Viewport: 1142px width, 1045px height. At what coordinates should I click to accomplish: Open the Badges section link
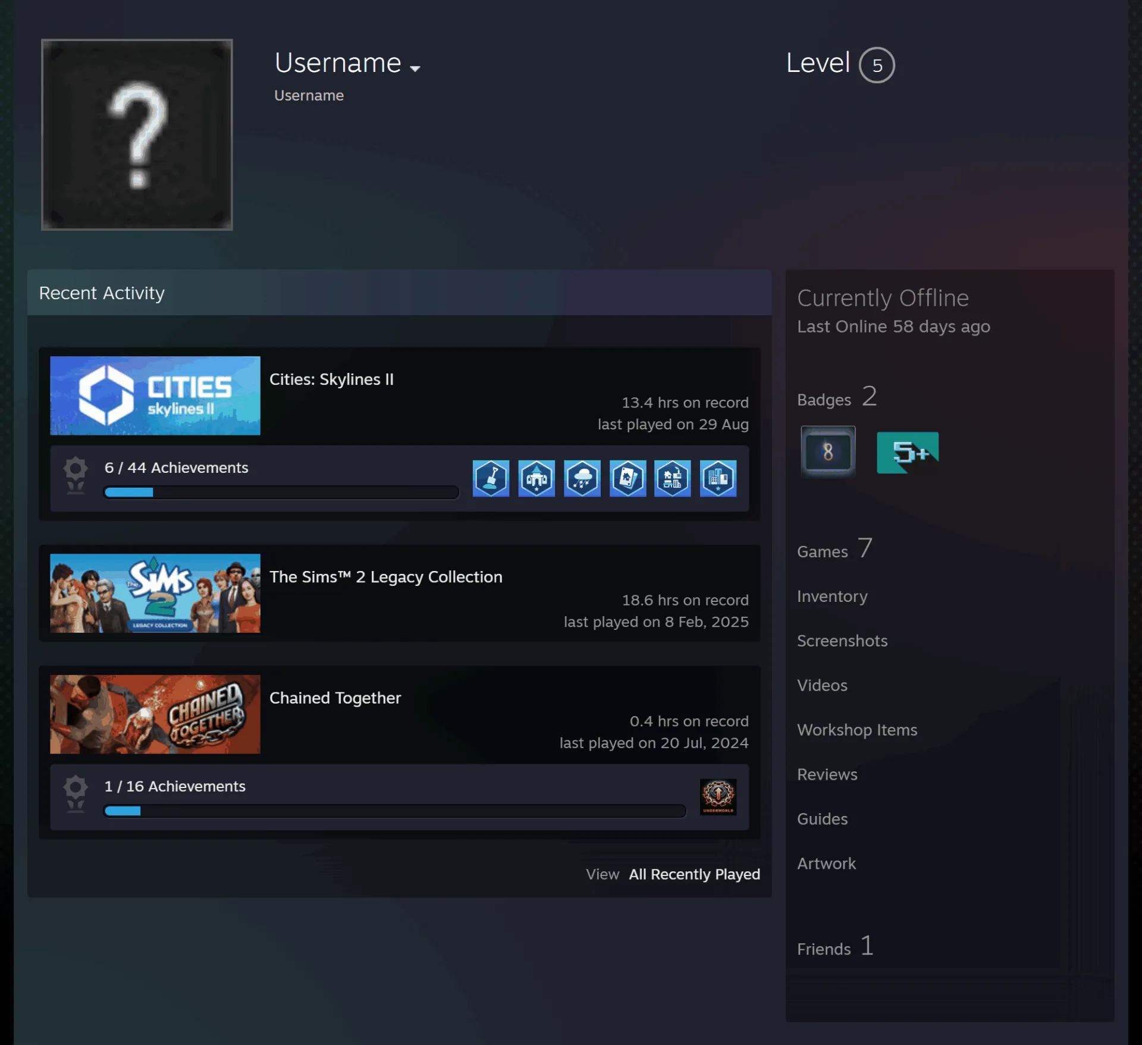pos(837,397)
